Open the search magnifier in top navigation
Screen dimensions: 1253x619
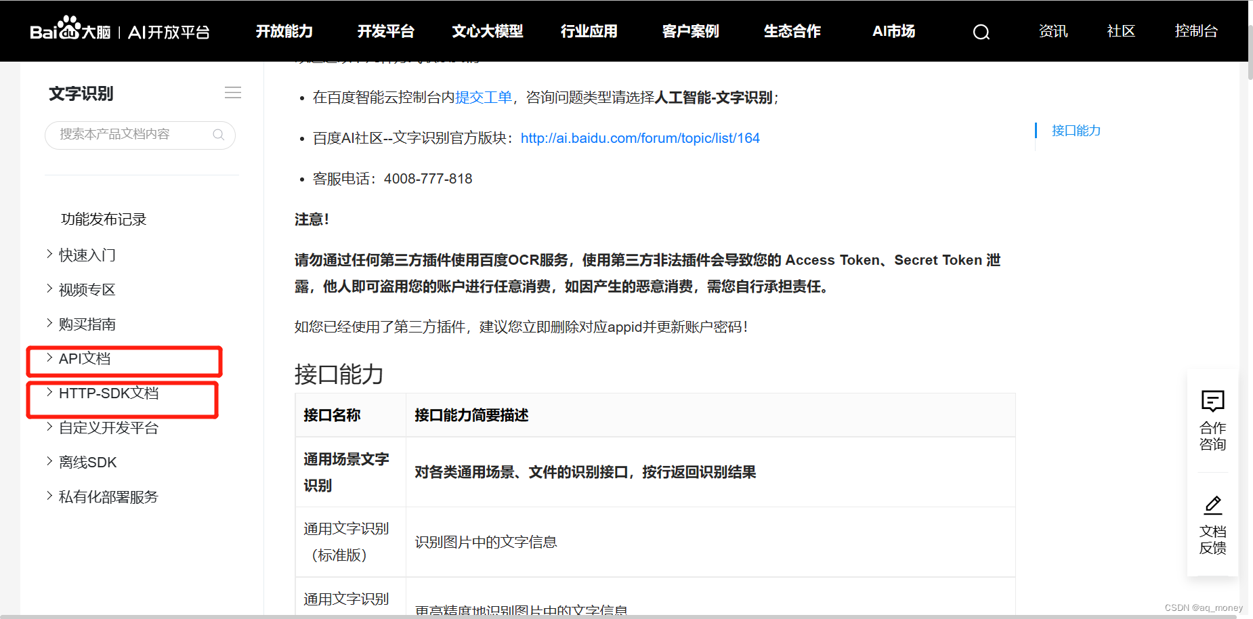tap(981, 32)
